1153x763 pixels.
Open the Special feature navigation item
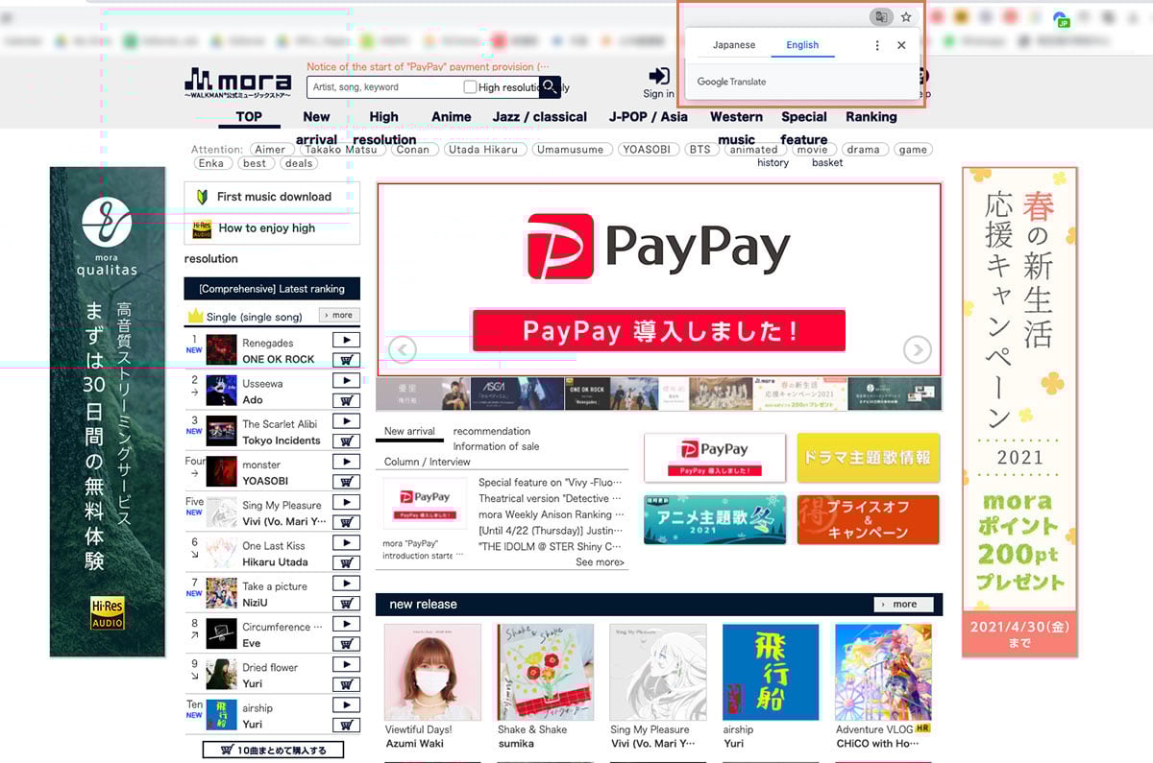(804, 128)
